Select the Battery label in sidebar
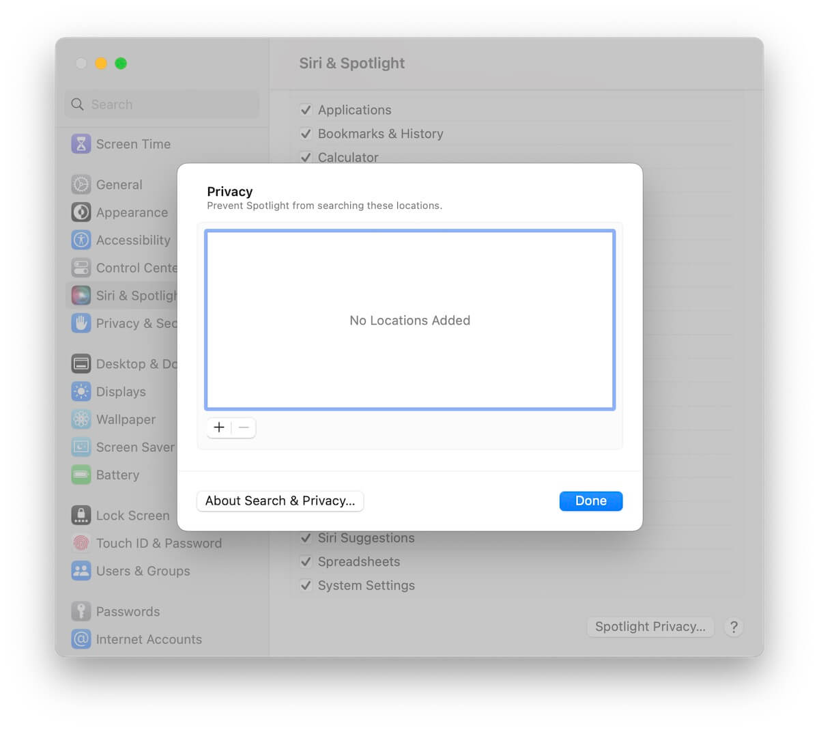This screenshot has width=819, height=730. pyautogui.click(x=117, y=475)
